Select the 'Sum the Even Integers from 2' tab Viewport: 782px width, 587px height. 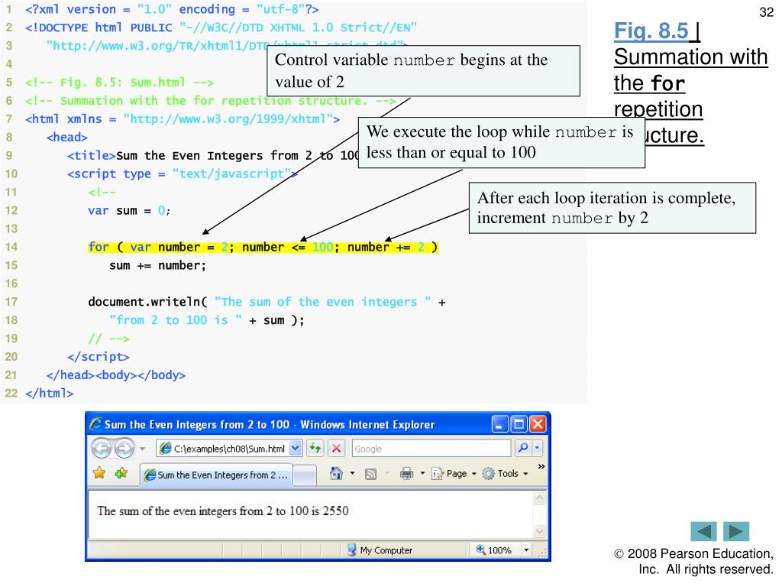pyautogui.click(x=216, y=475)
